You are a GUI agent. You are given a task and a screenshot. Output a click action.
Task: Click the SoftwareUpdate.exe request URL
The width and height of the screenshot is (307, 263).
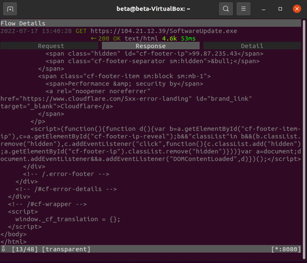(x=164, y=31)
